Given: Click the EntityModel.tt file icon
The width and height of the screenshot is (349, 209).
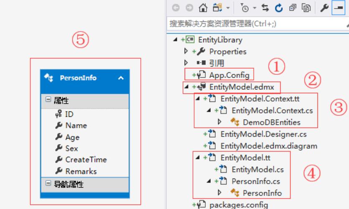Looking at the screenshot, I should [212, 157].
